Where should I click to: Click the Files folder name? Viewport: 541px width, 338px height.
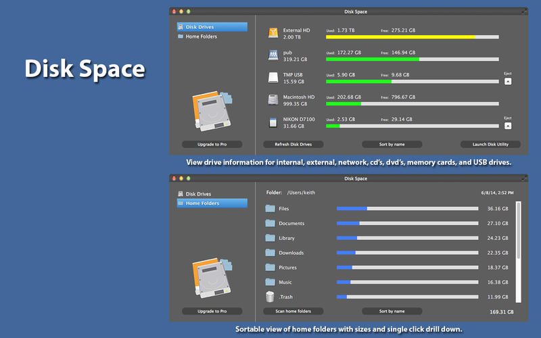click(x=283, y=209)
